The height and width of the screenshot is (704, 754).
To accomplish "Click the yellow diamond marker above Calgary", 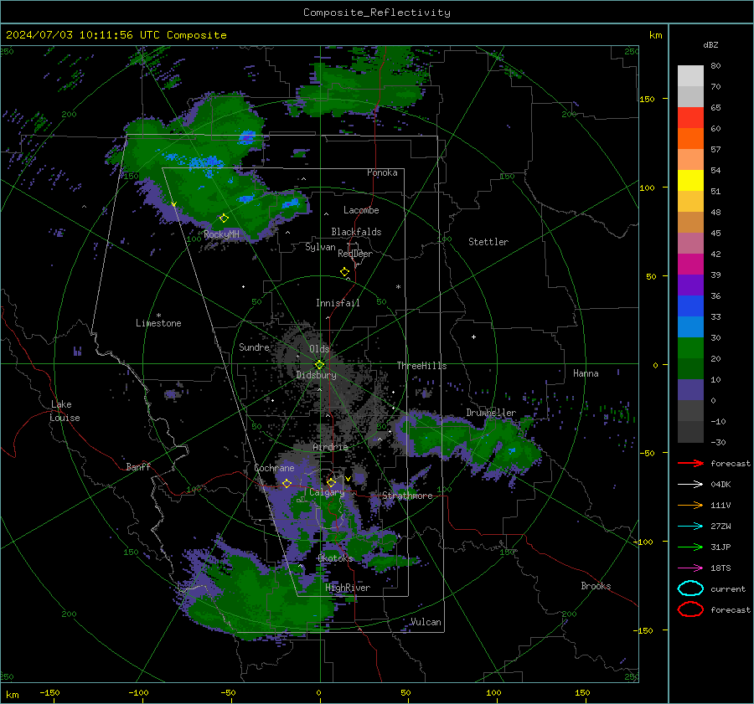I will coord(331,482).
